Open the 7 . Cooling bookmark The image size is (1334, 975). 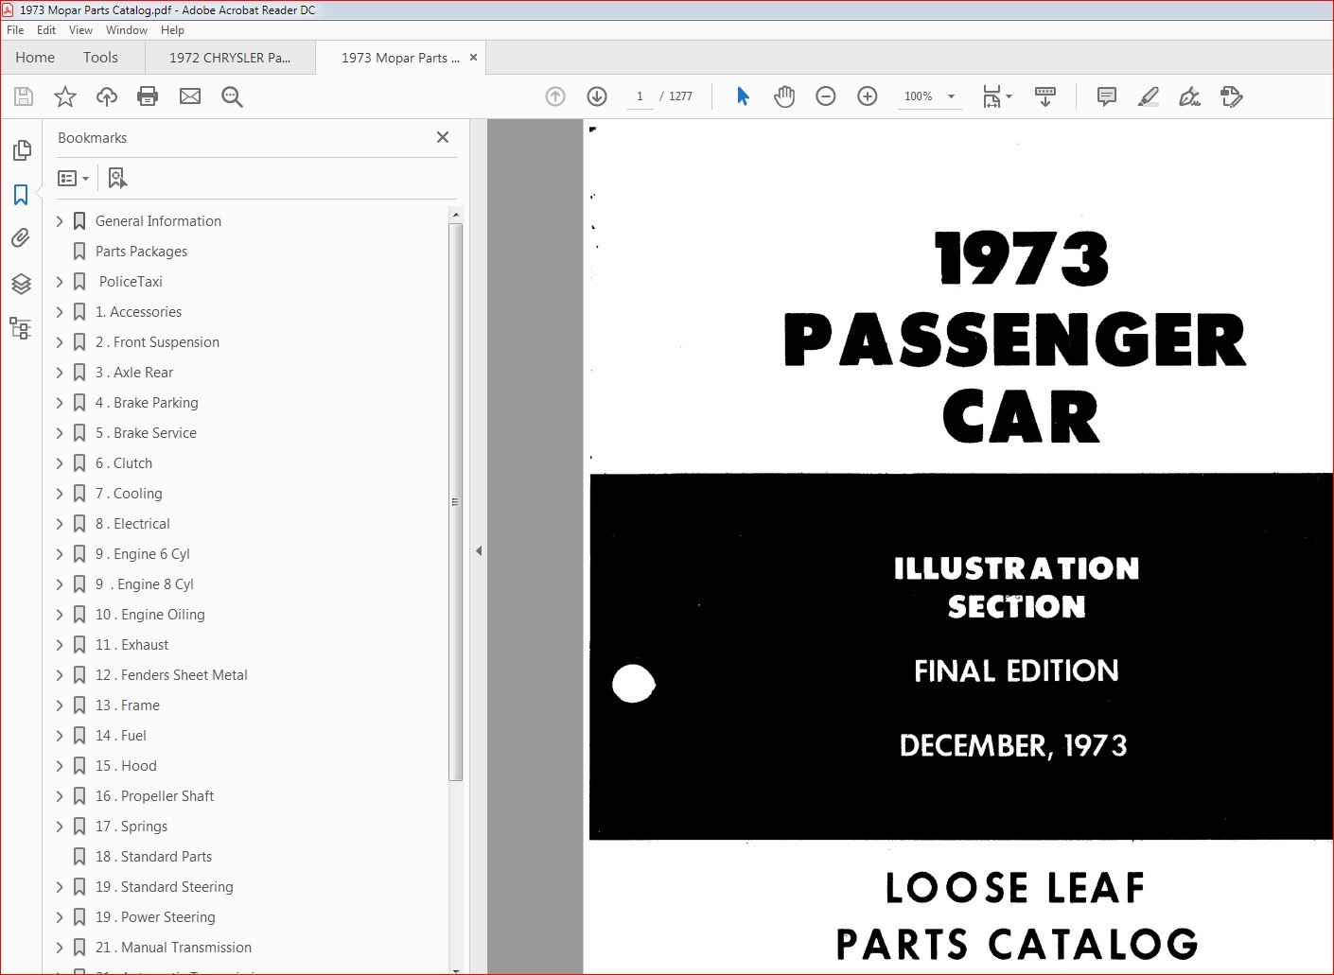[x=129, y=494]
